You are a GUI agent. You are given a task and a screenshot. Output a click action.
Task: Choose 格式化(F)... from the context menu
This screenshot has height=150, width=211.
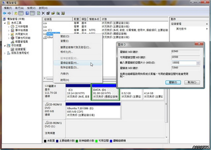(78, 52)
